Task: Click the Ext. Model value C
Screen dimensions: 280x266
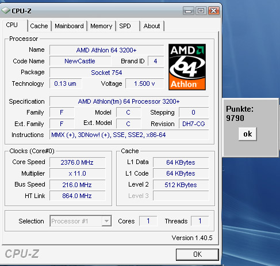Action: [128, 124]
